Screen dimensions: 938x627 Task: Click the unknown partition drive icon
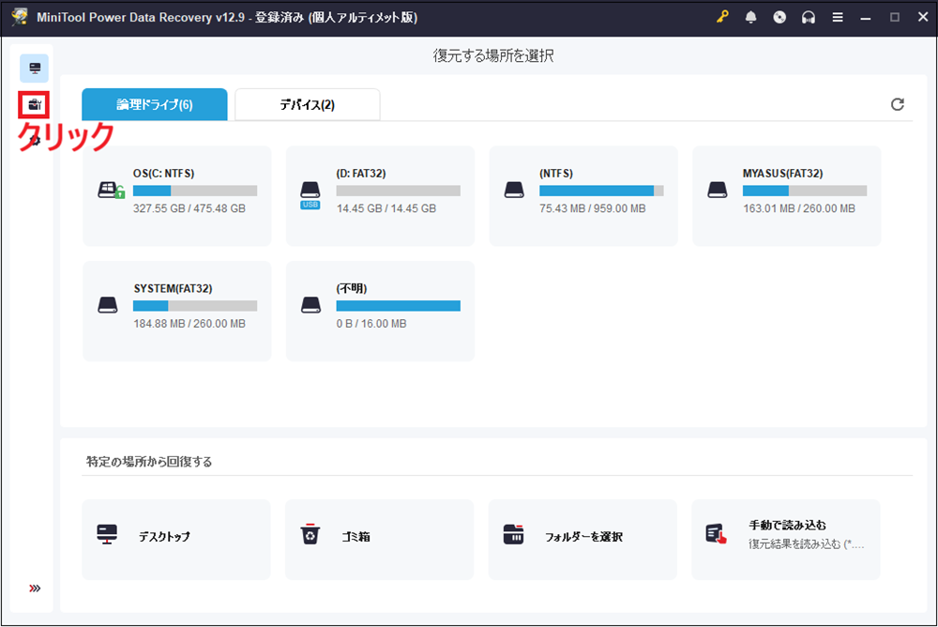(x=311, y=305)
